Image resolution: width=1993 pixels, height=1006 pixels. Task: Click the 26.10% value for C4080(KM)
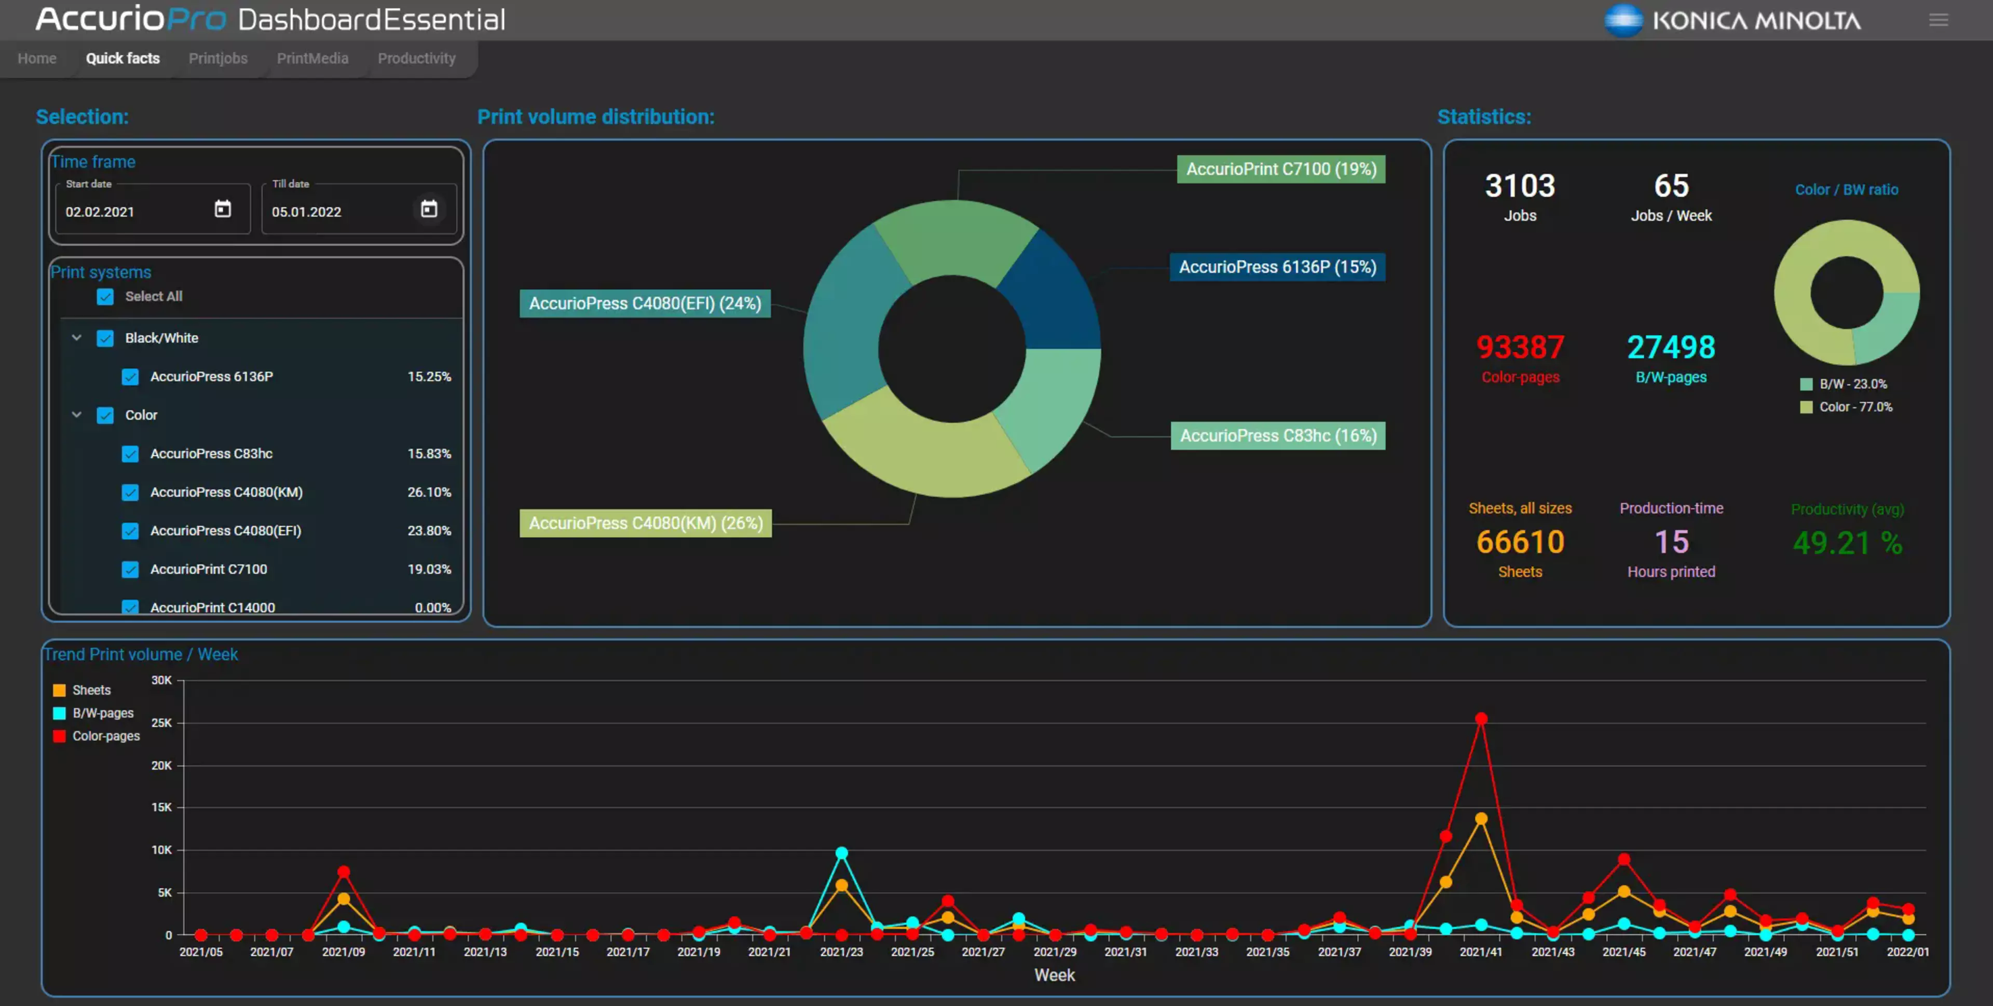tap(429, 492)
